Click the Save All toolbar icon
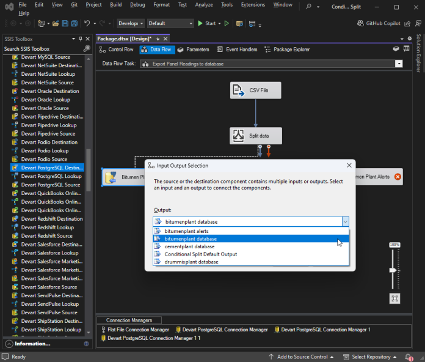The height and width of the screenshot is (362, 425). coord(74,24)
